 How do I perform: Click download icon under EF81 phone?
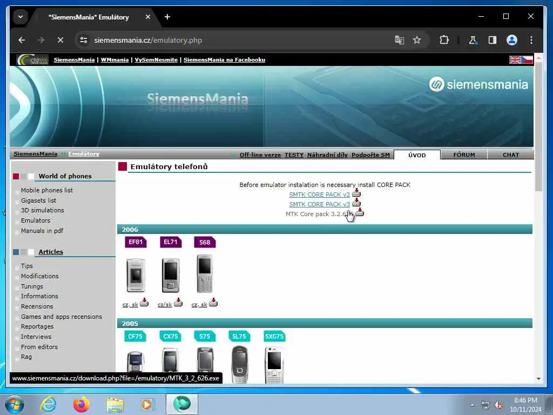coord(144,303)
